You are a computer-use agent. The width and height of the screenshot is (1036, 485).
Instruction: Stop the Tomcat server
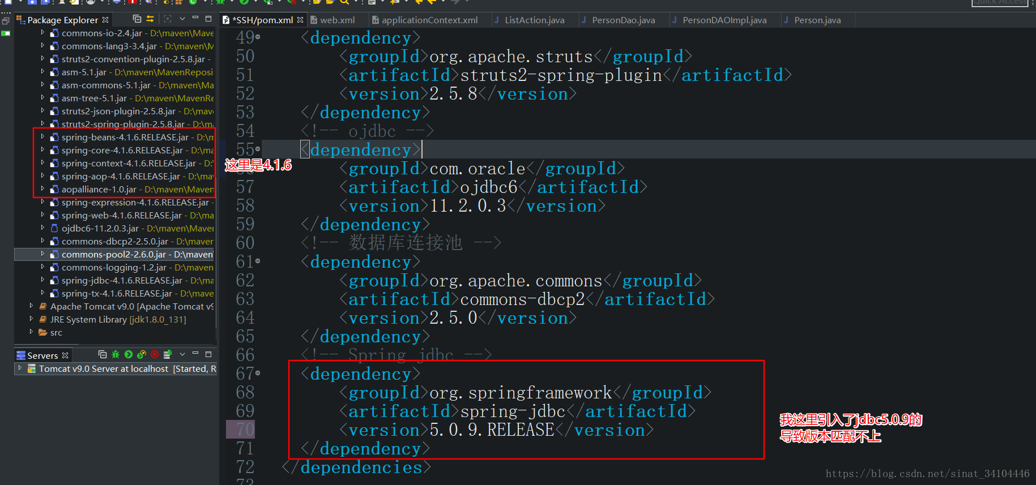click(155, 354)
